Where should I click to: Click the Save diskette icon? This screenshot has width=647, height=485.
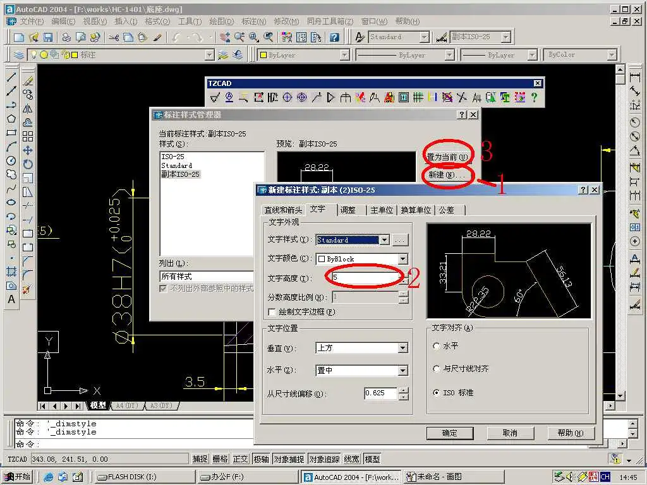48,37
